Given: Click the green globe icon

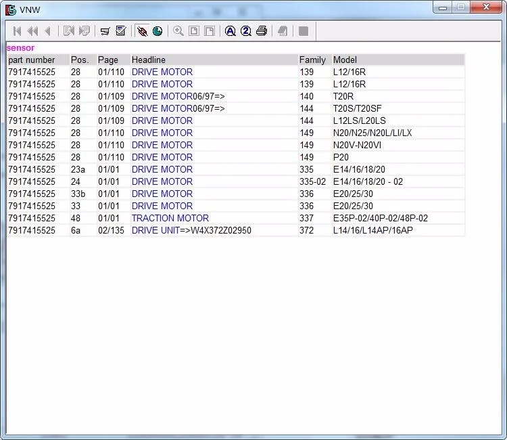Looking at the screenshot, I should tap(158, 31).
